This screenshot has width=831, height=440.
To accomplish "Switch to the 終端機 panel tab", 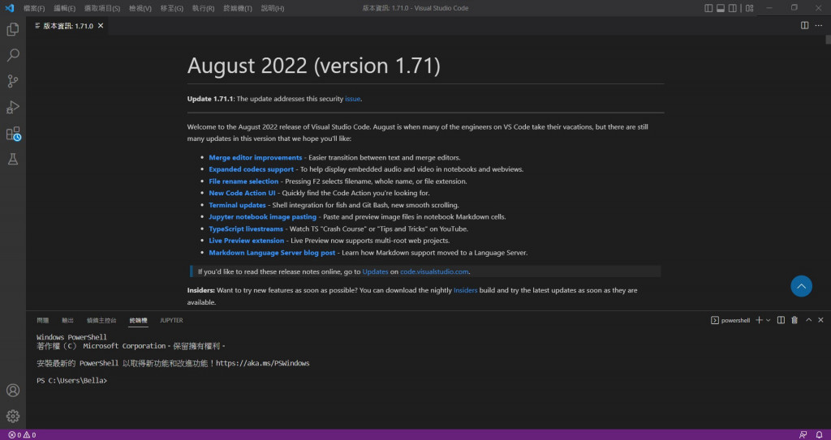I will pos(138,320).
